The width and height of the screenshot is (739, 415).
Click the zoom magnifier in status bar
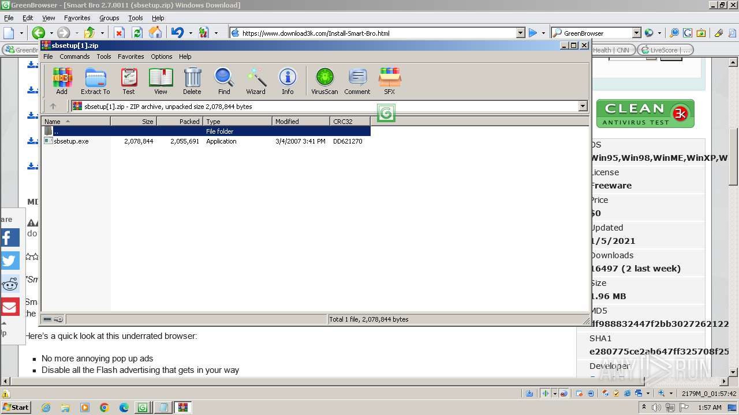[x=662, y=394]
